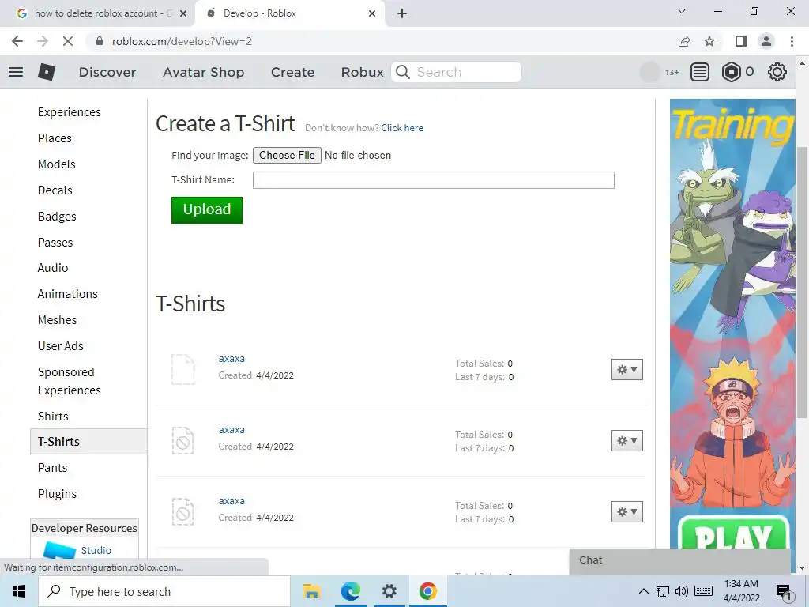This screenshot has height=607, width=809.
Task: Bookmark this page with the star icon
Action: [x=709, y=41]
